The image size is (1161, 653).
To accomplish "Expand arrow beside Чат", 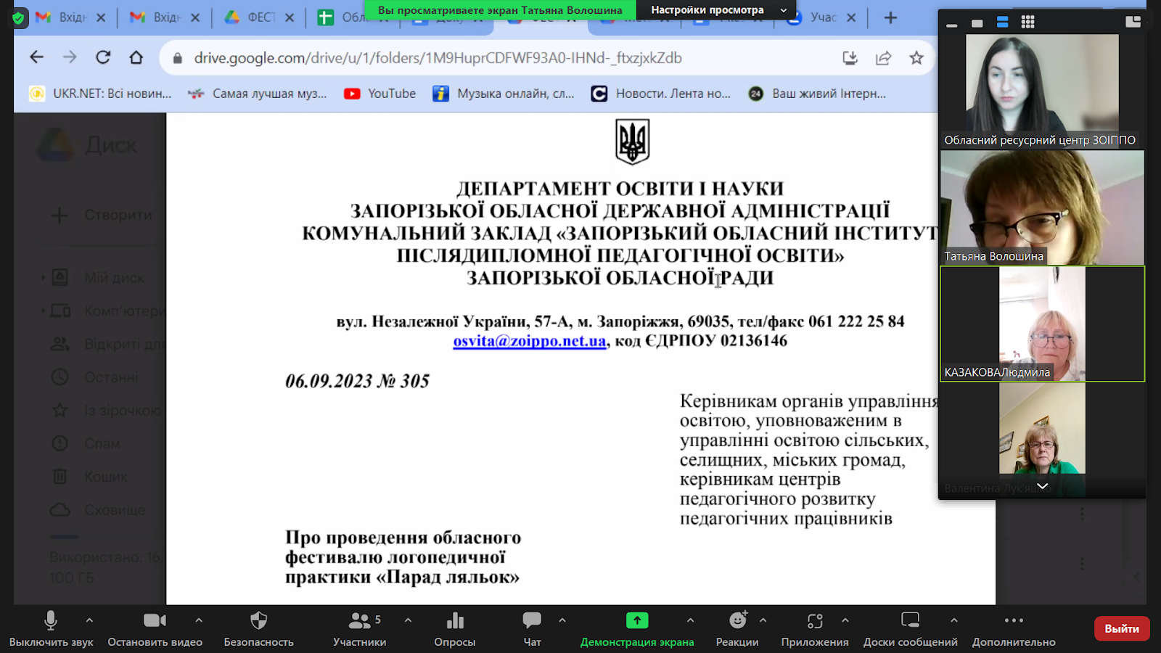I will coord(562,620).
